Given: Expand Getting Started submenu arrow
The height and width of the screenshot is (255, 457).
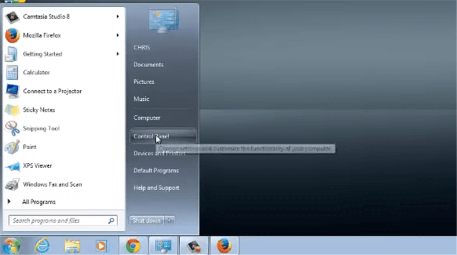Looking at the screenshot, I should tap(118, 54).
